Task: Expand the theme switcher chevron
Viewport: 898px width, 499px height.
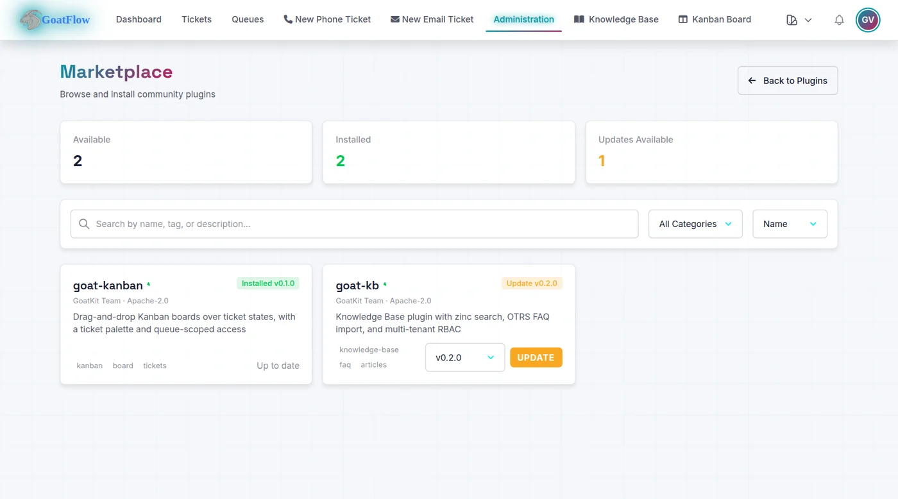Action: point(808,20)
